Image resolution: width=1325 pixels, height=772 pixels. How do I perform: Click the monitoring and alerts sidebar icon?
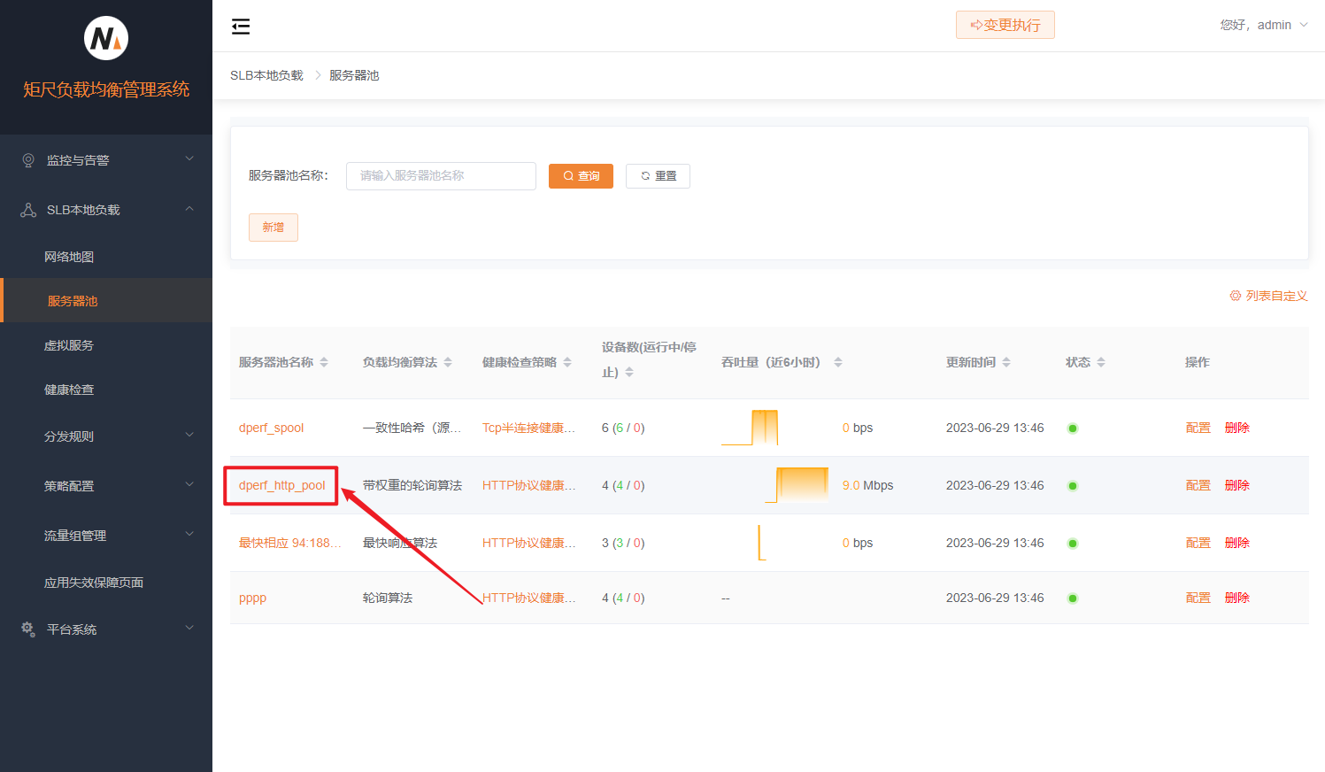pos(28,160)
